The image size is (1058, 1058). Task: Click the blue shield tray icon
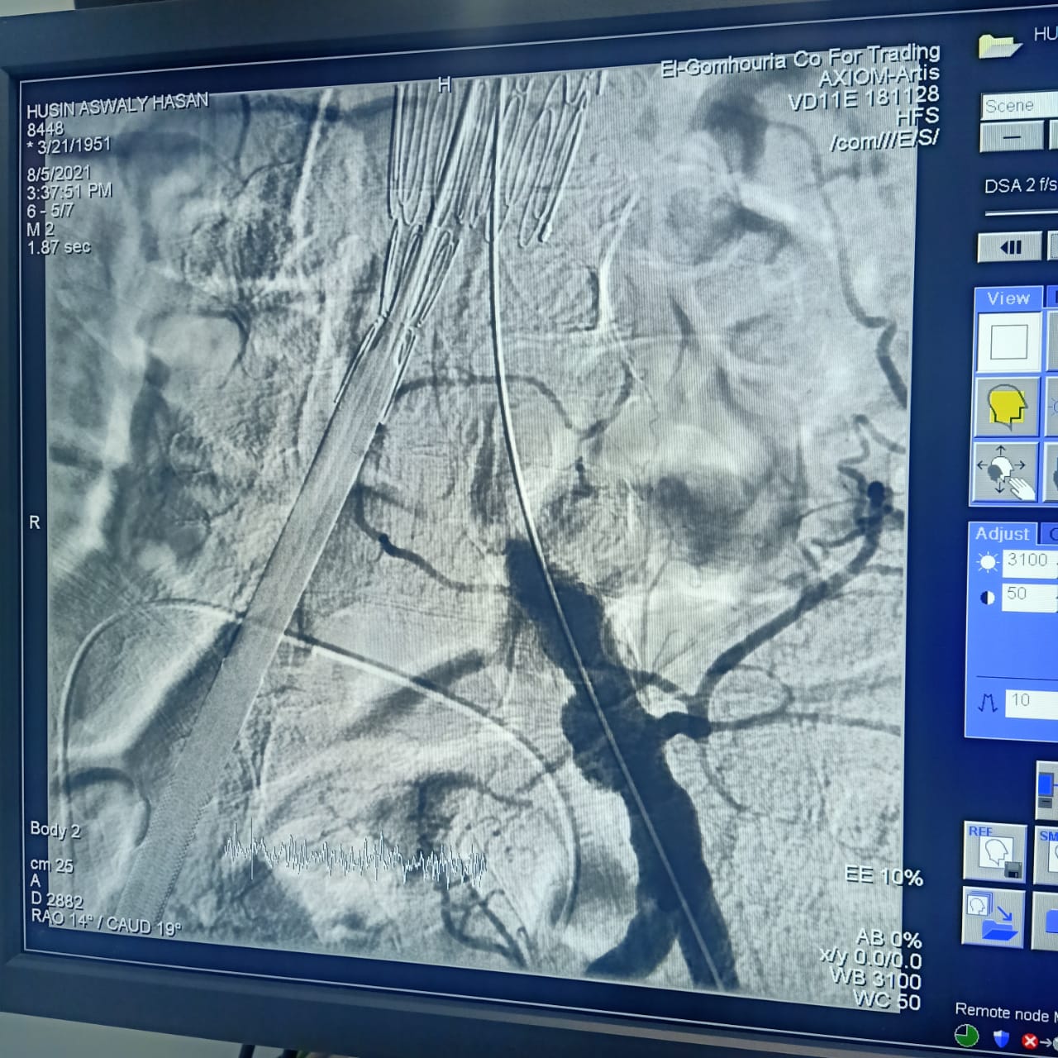[1001, 1038]
